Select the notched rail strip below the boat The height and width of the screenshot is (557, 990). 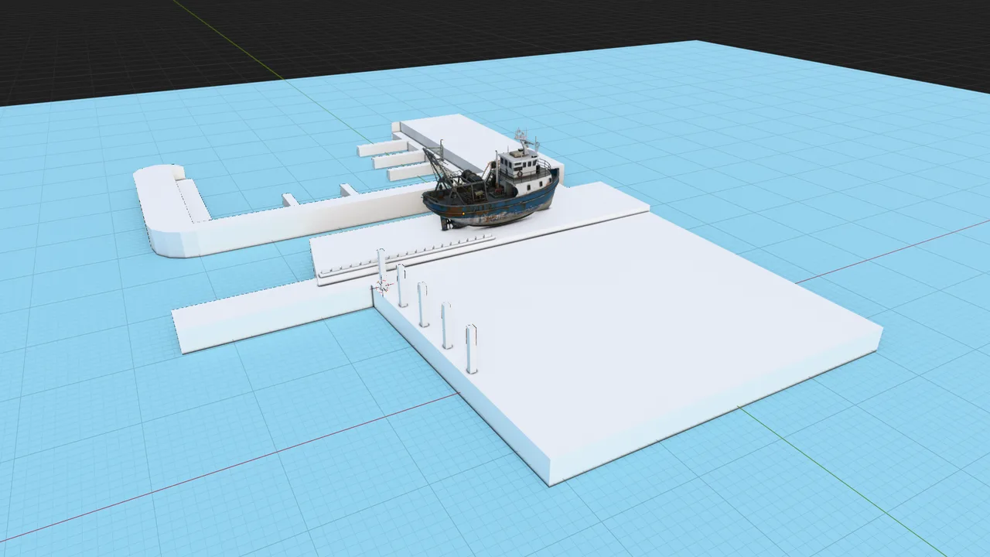tap(407, 255)
